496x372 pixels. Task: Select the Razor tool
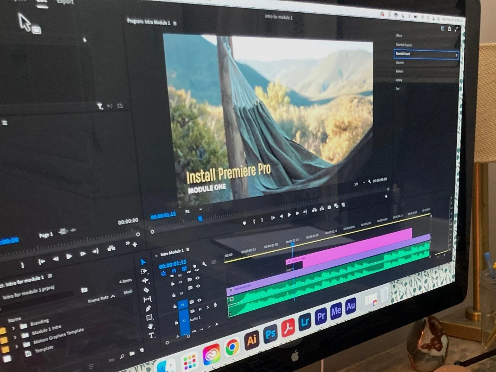pyautogui.click(x=146, y=290)
